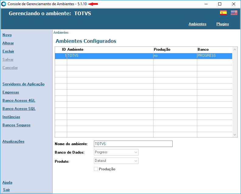This screenshot has width=241, height=194.
Task: Click the Ambiente column header
Action: point(110,49)
